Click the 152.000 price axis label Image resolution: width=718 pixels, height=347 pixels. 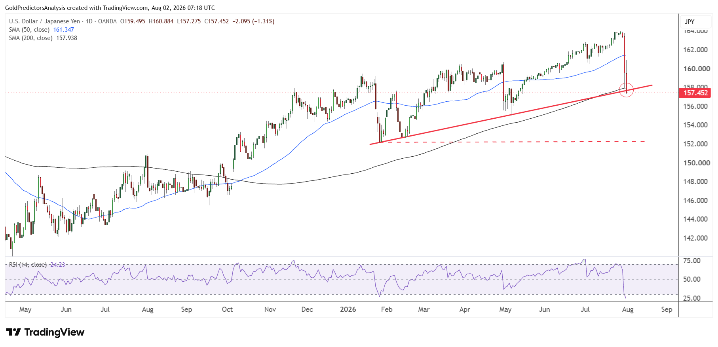(x=695, y=144)
